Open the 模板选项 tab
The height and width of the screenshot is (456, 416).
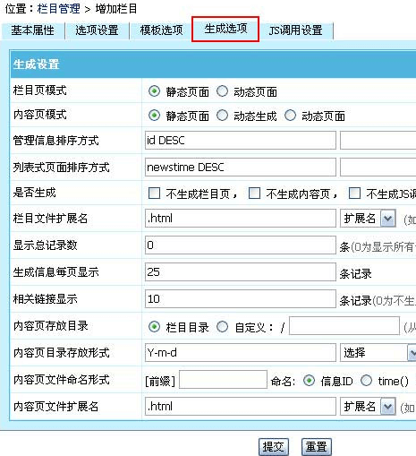161,30
